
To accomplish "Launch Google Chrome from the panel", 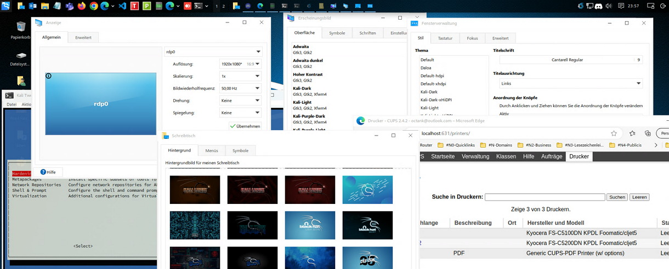I will [x=94, y=6].
